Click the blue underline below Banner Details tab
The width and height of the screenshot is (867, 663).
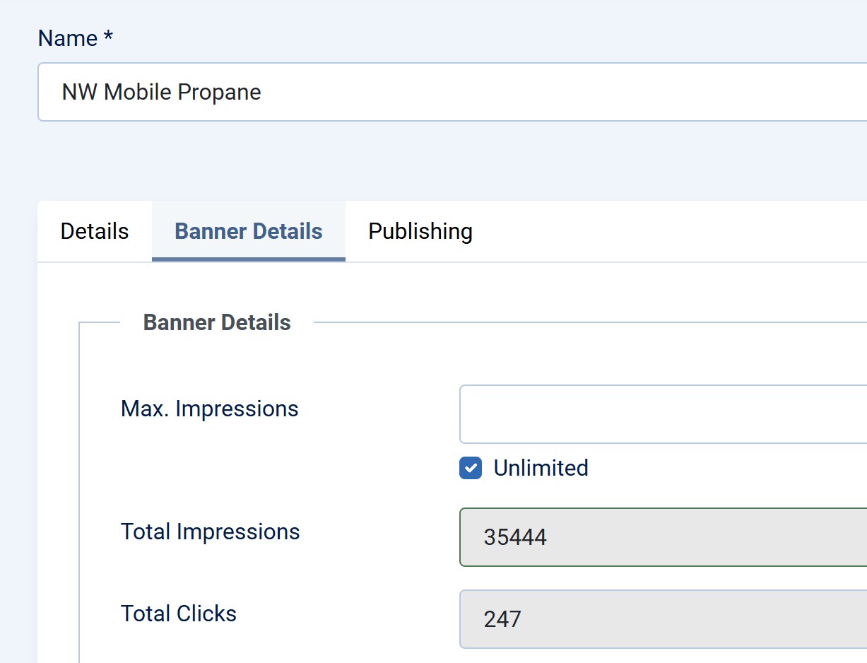click(249, 259)
